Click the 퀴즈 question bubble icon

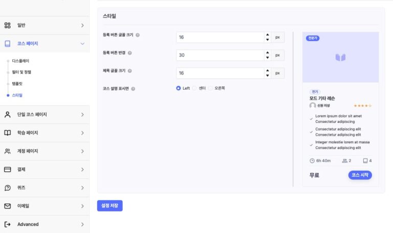[8, 188]
